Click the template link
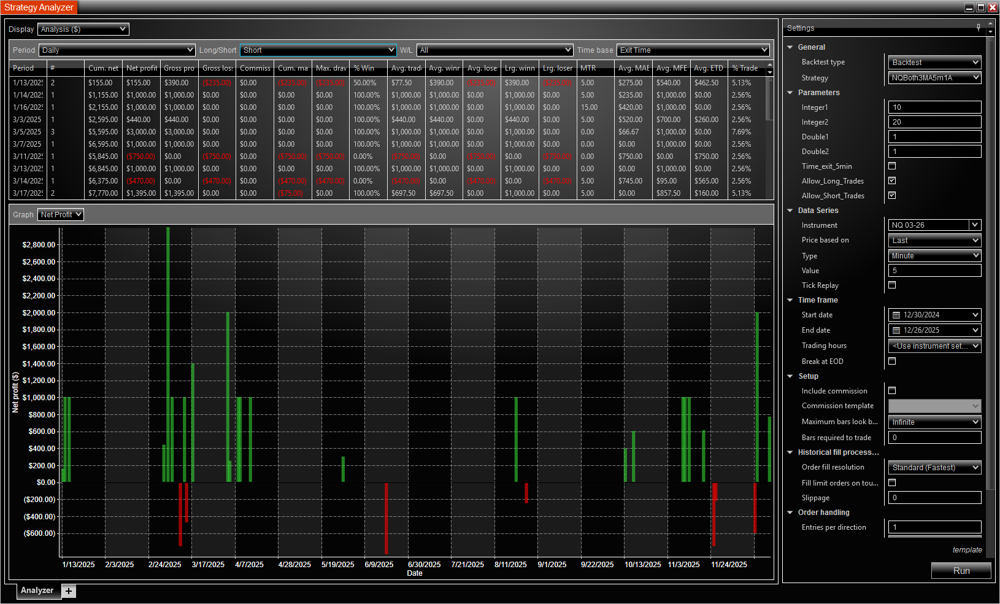The image size is (1000, 604). click(967, 550)
